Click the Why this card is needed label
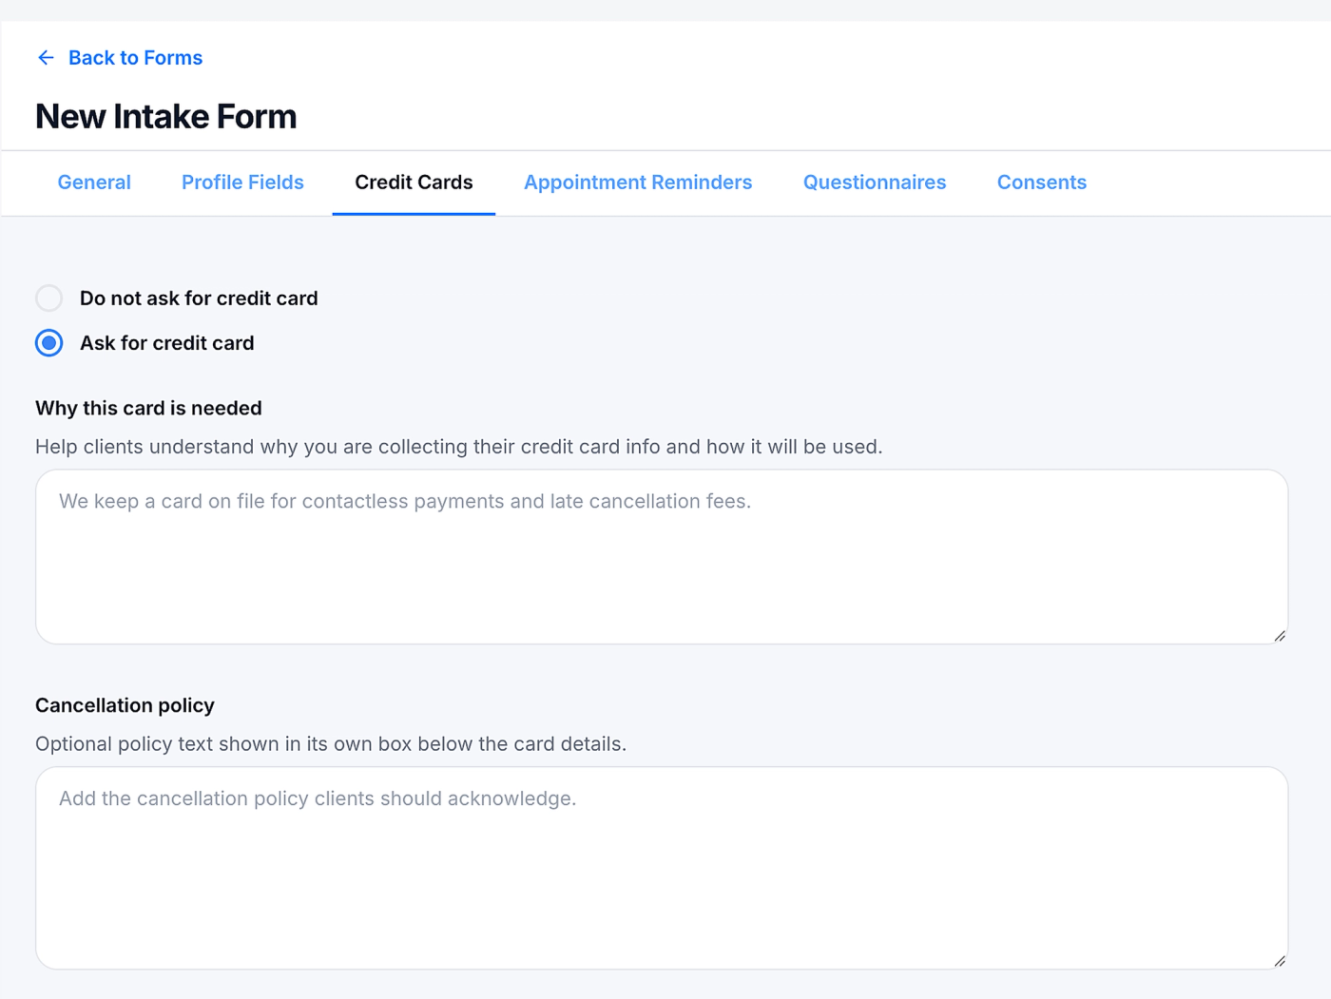 tap(148, 409)
